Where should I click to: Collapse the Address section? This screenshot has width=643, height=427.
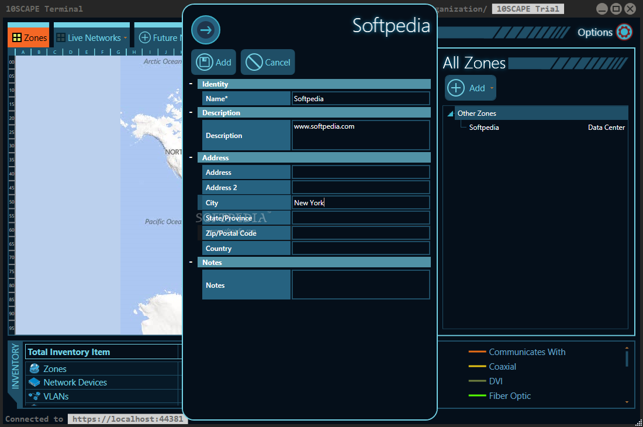point(191,157)
